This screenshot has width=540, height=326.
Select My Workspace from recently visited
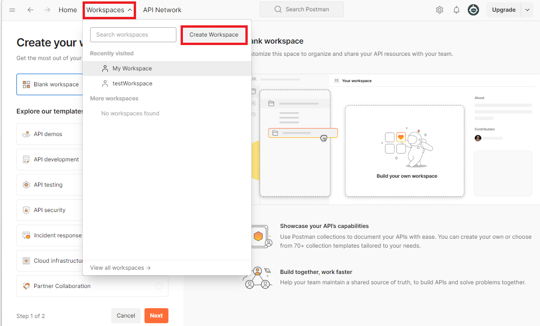pyautogui.click(x=167, y=68)
